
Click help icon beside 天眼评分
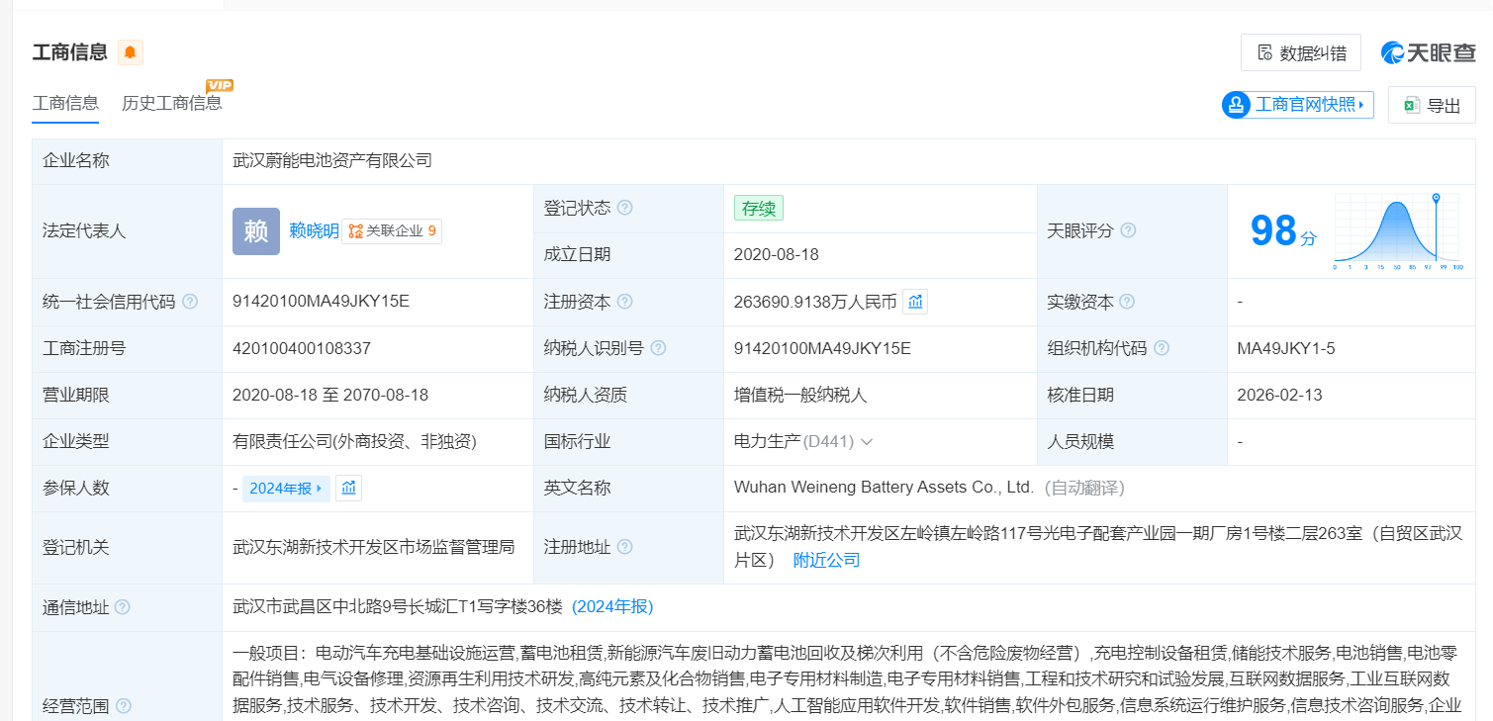(x=1128, y=230)
